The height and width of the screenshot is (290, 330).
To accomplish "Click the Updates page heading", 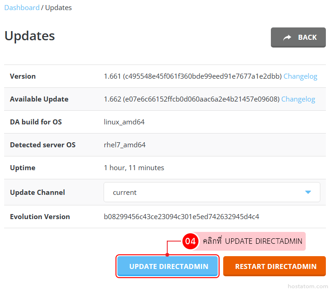I will point(30,36).
